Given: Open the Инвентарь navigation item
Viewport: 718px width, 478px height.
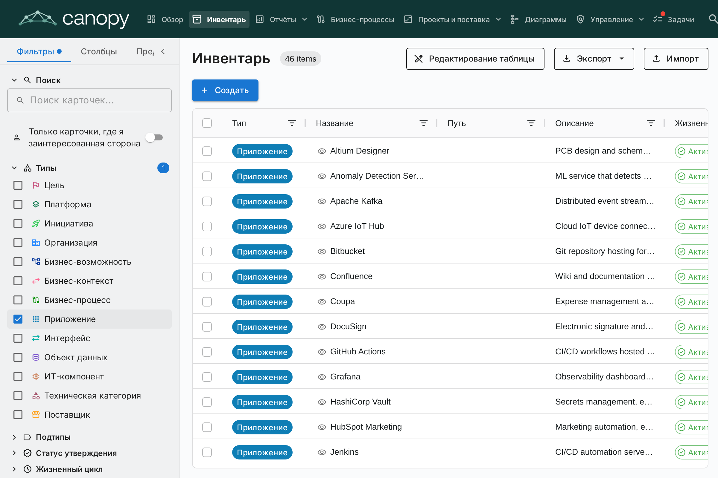Looking at the screenshot, I should tap(219, 19).
